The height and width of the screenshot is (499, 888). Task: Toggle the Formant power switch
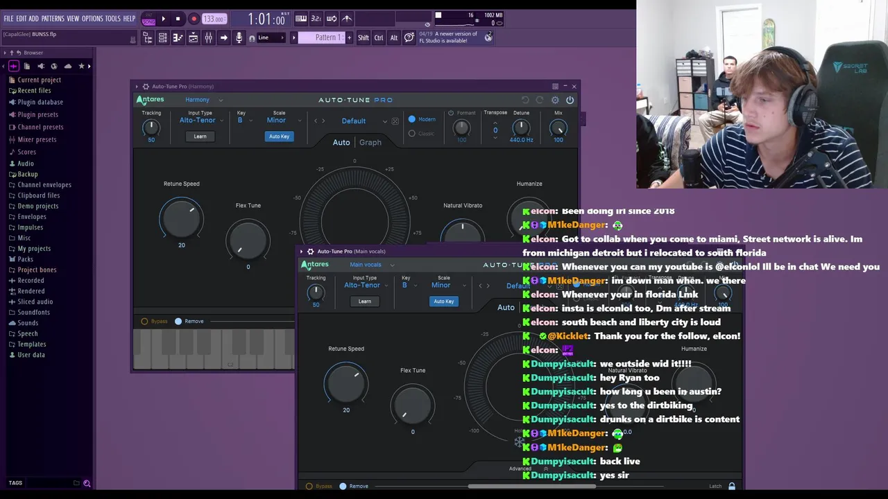[451, 113]
